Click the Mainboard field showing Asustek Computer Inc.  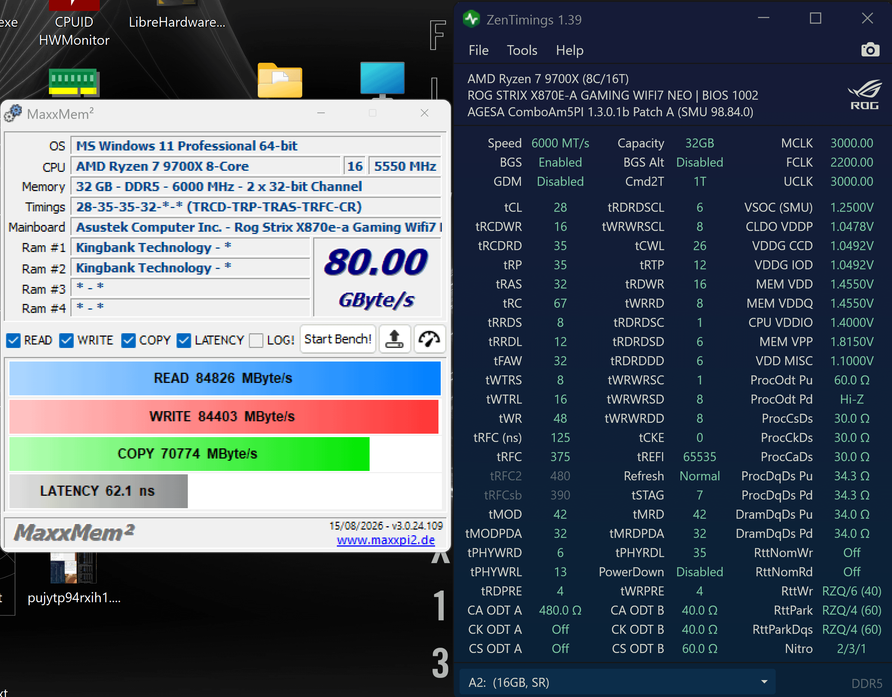256,227
